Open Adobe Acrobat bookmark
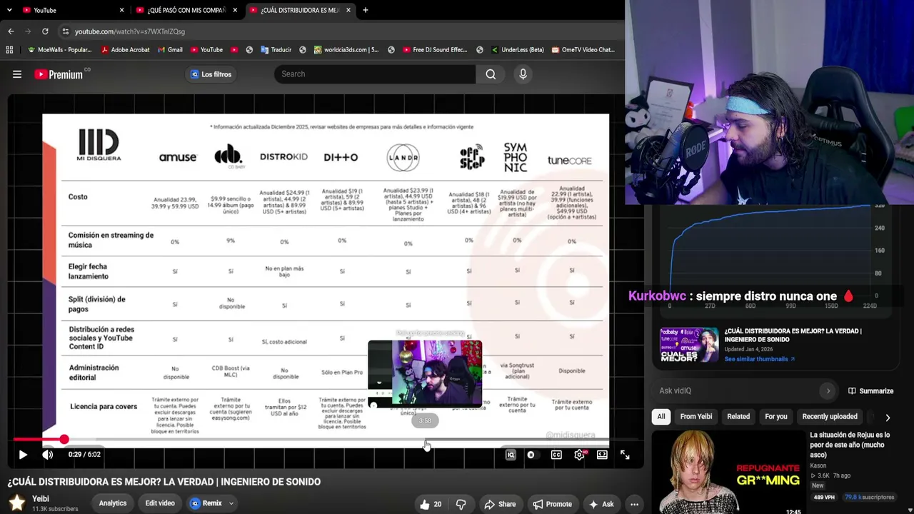Viewport: 914px width, 514px height. [x=125, y=50]
